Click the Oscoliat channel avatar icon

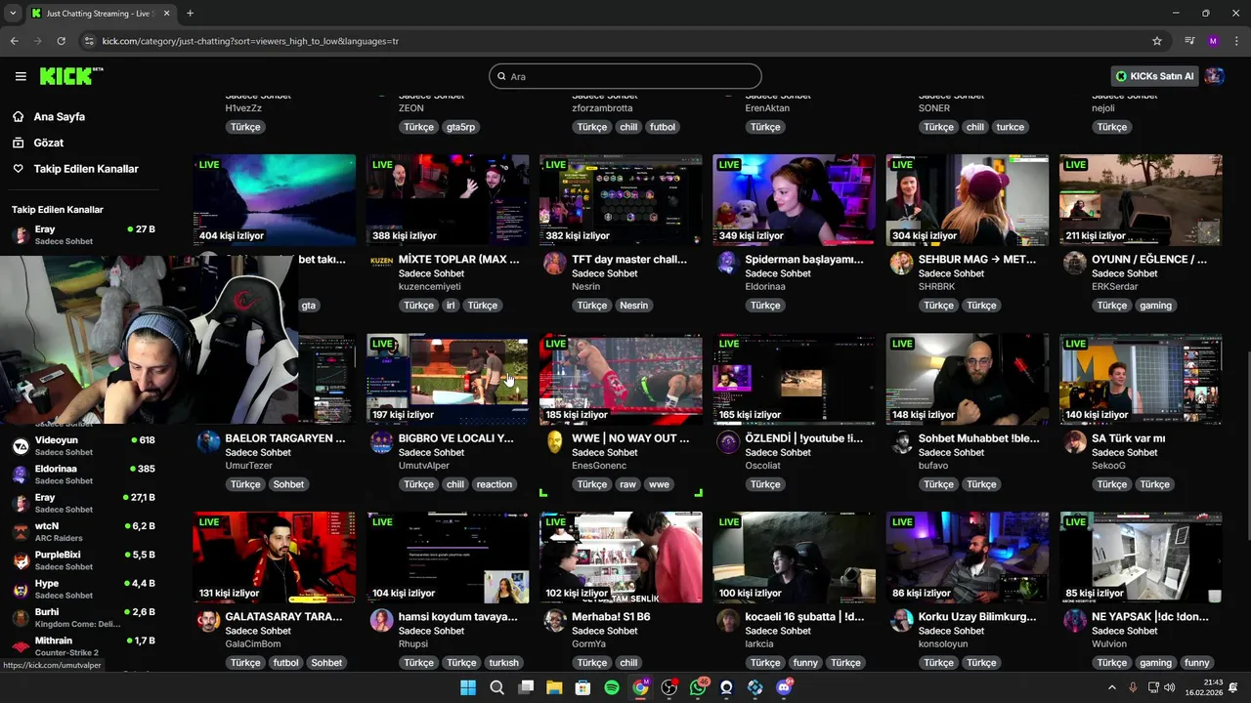(727, 441)
